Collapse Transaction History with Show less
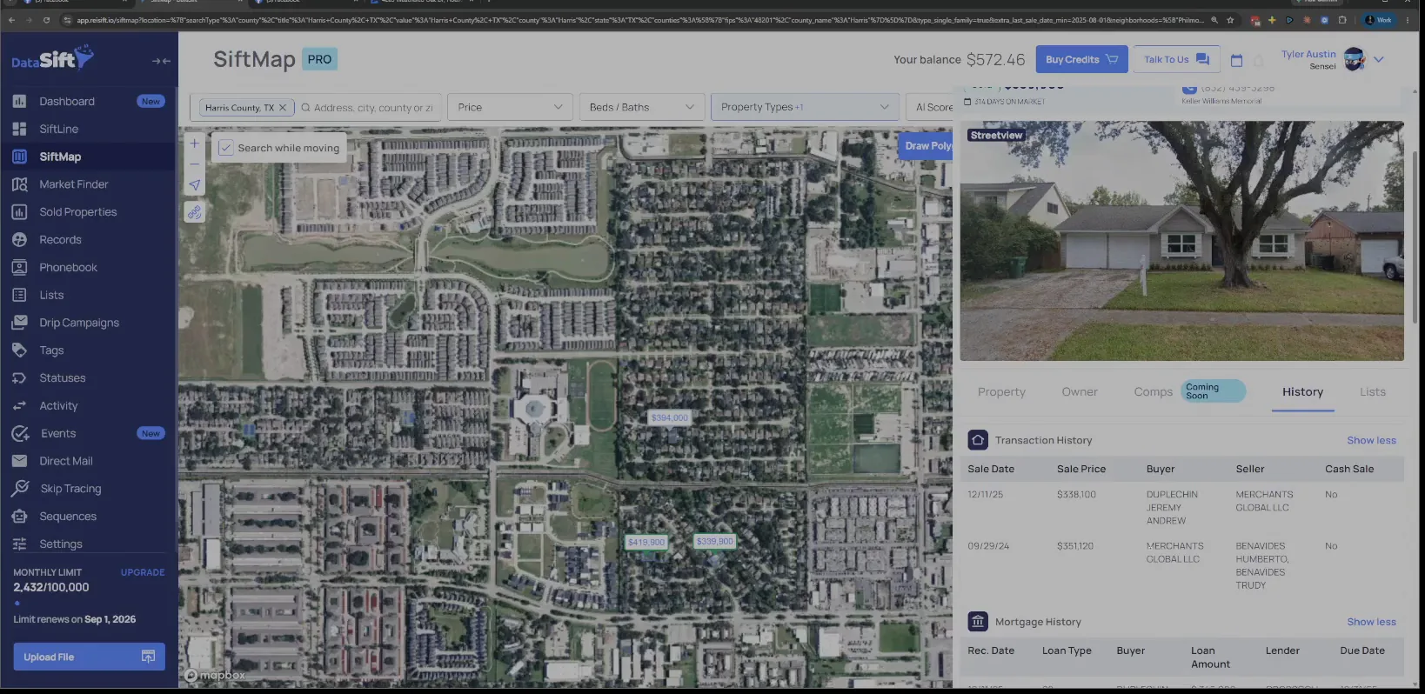The height and width of the screenshot is (694, 1425). click(x=1371, y=440)
